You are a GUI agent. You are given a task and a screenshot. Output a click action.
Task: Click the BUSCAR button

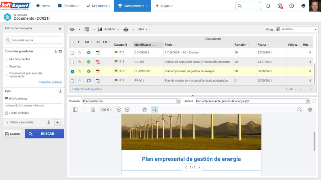pyautogui.click(x=45, y=134)
